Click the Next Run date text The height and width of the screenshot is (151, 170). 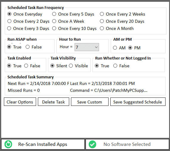pos(38,83)
